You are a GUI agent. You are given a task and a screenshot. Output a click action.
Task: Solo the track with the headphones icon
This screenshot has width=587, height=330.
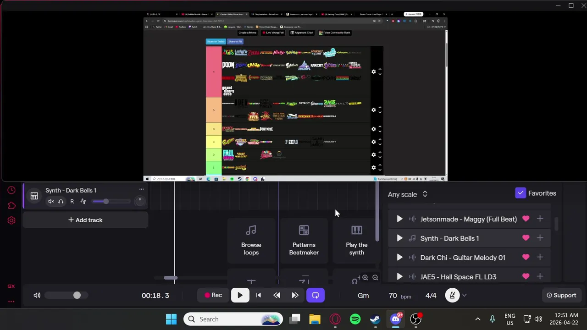coord(61,201)
